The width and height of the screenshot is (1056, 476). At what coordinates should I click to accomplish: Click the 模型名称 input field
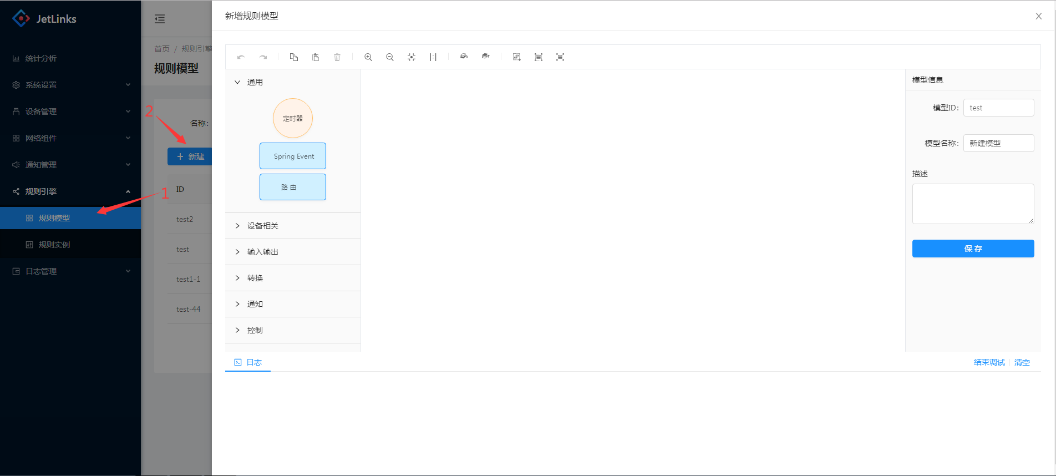[998, 143]
